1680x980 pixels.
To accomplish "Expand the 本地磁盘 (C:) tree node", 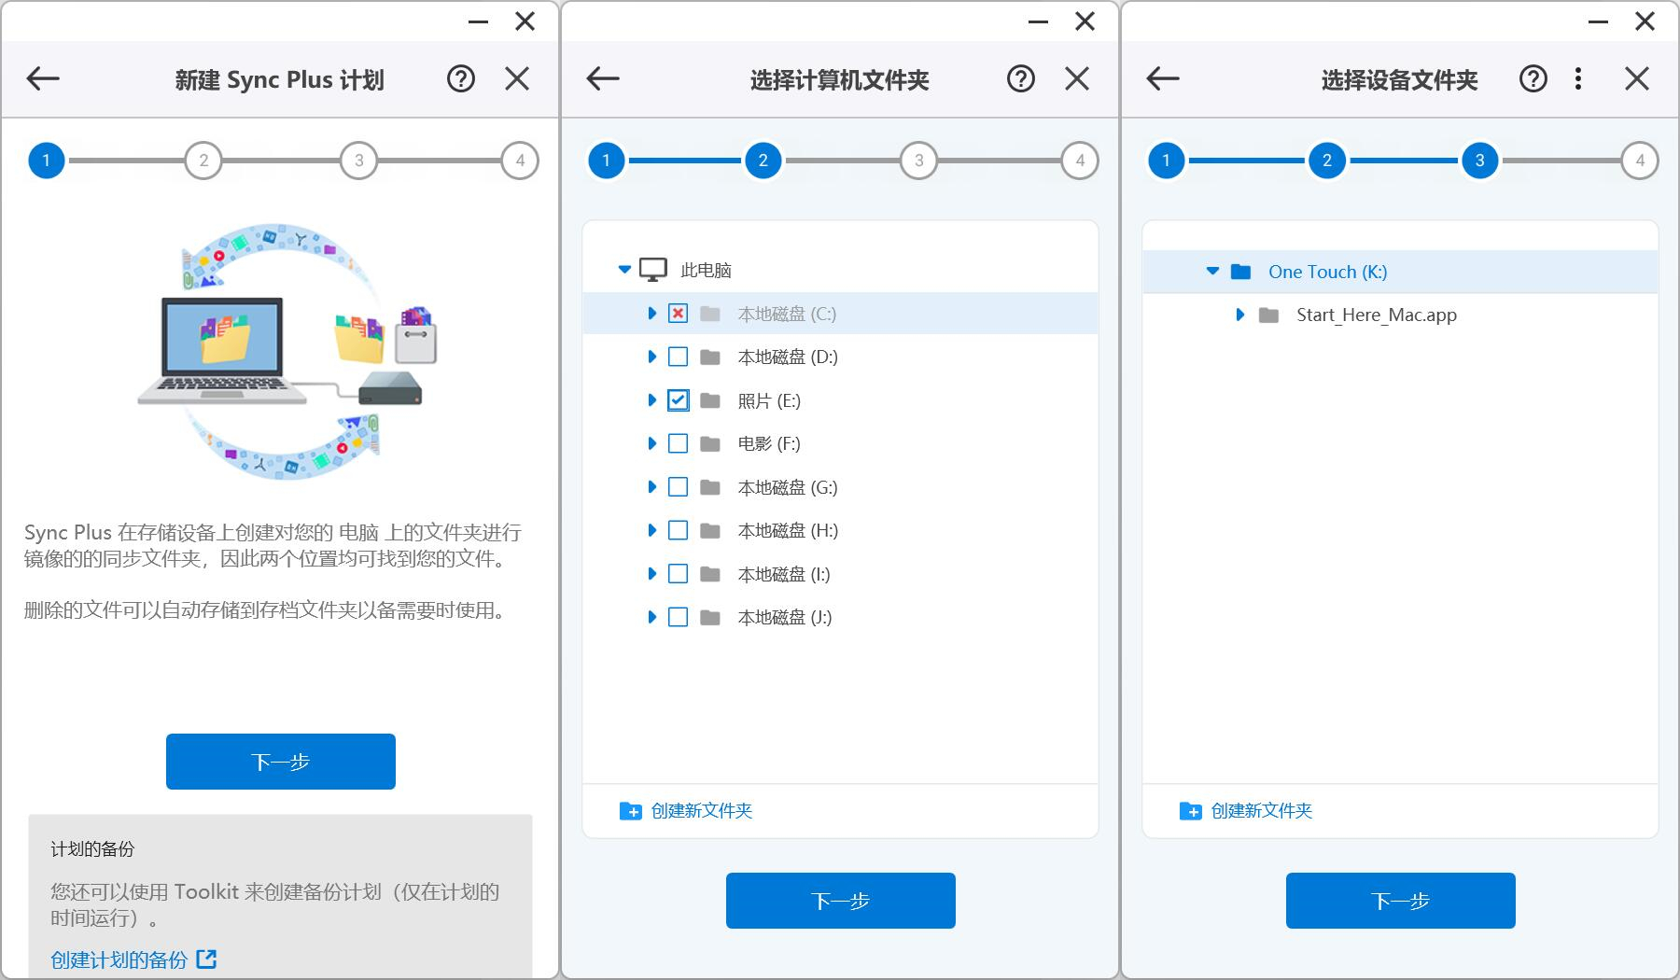I will tap(651, 314).
